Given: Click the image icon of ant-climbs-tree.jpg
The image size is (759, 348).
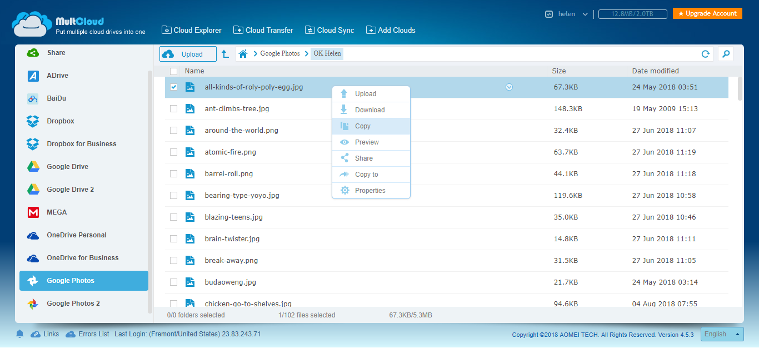Looking at the screenshot, I should tap(190, 108).
